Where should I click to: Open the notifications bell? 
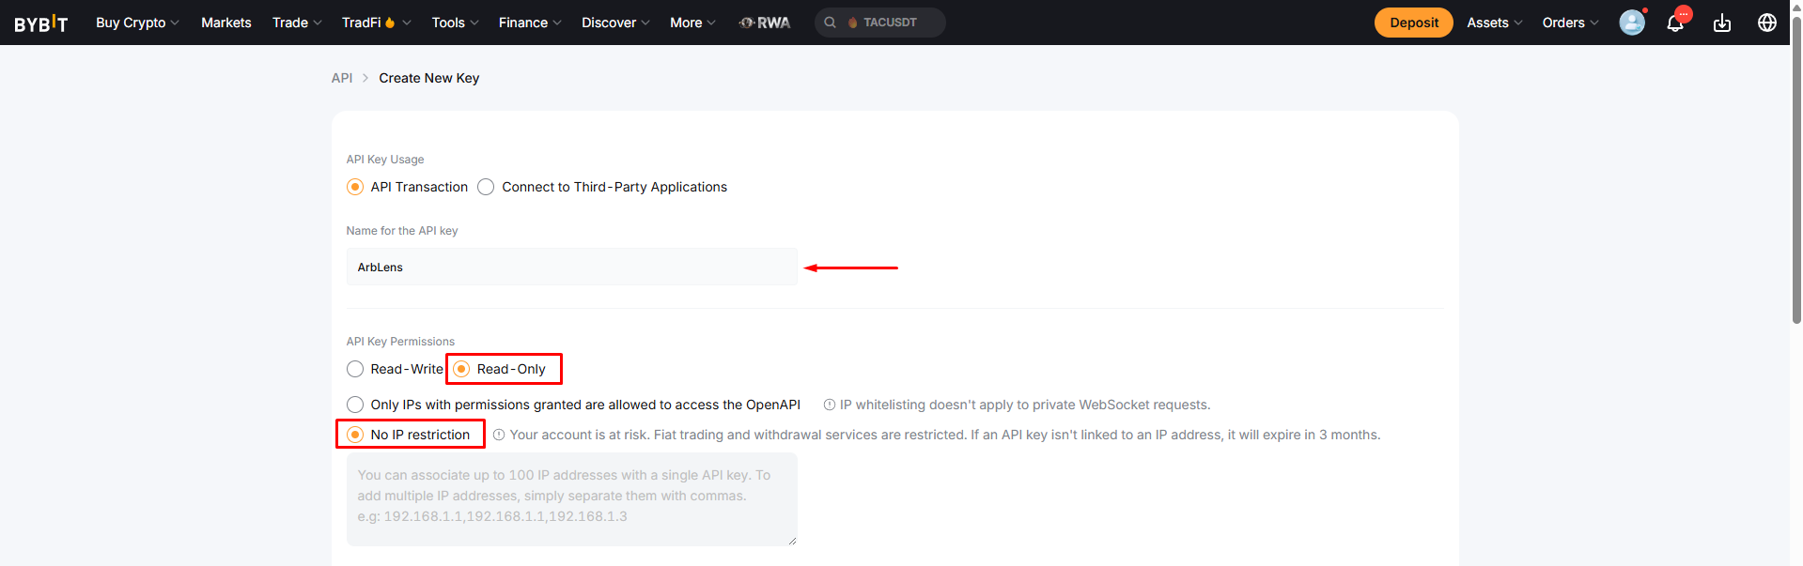(x=1675, y=23)
